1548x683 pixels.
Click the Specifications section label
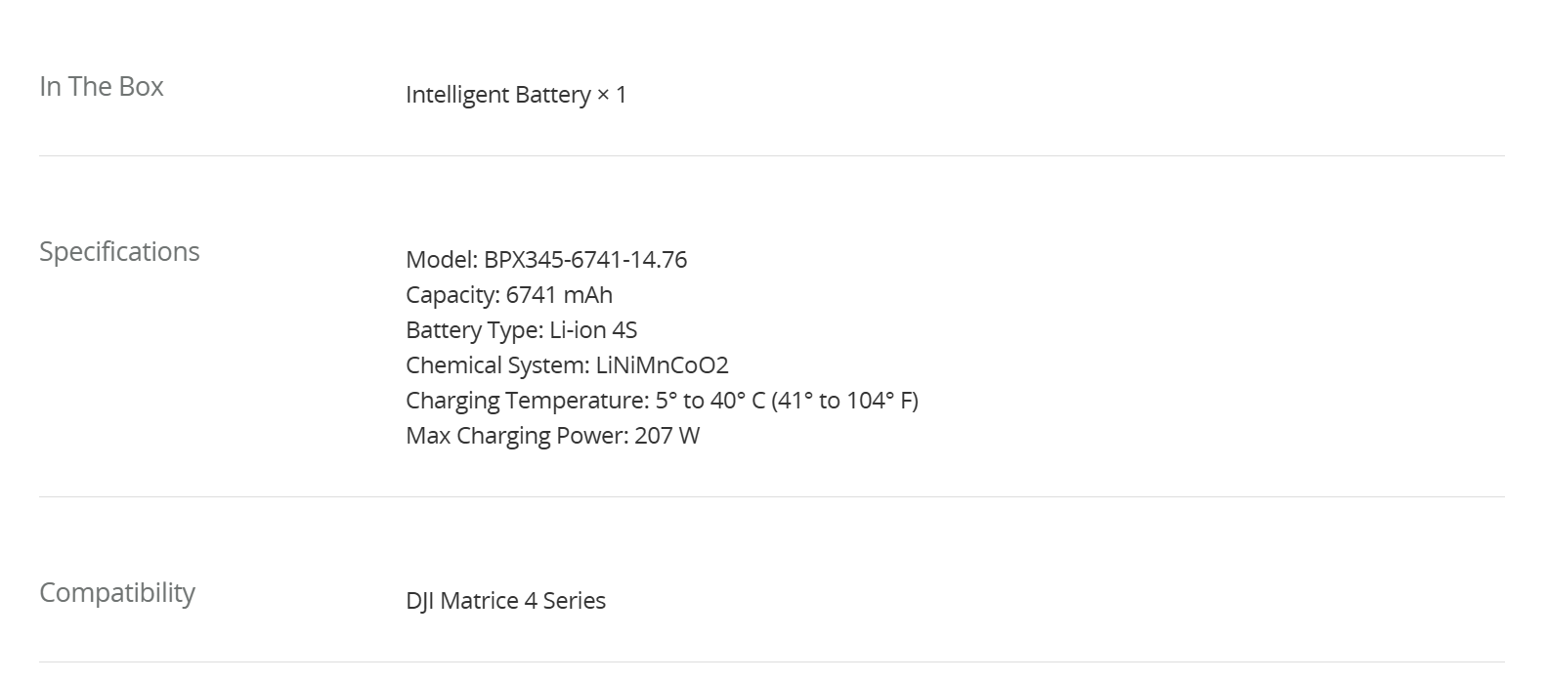click(119, 252)
